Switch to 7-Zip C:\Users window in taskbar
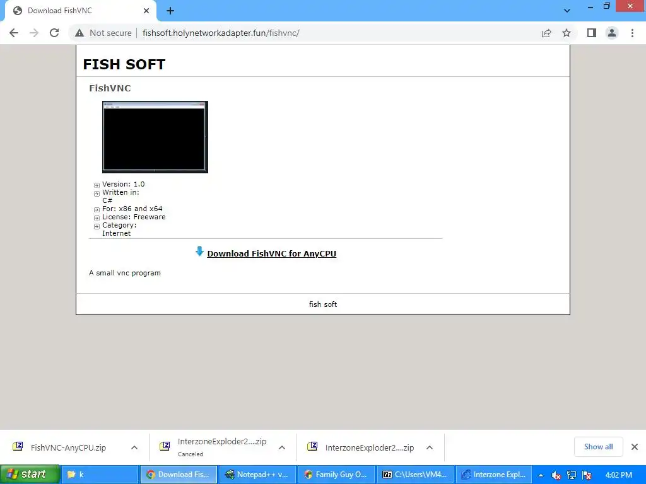This screenshot has width=646, height=484. 415,475
